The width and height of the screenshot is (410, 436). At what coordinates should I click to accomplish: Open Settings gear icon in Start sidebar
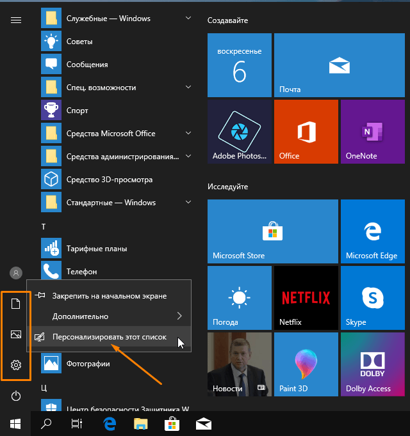coord(16,365)
